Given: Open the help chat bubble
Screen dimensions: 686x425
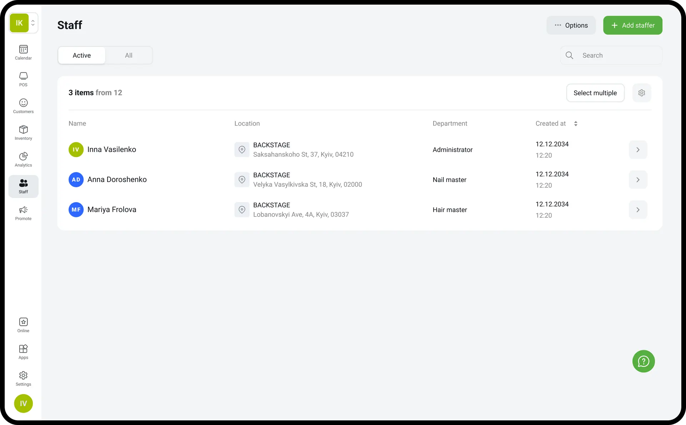Looking at the screenshot, I should (643, 361).
